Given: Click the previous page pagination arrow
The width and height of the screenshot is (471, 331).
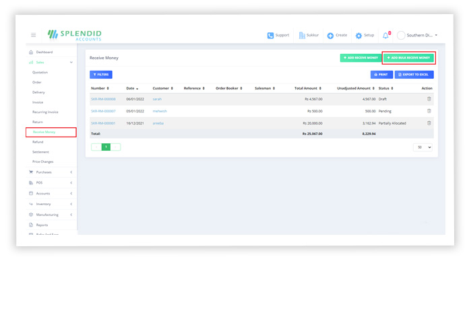Looking at the screenshot, I should [96, 147].
